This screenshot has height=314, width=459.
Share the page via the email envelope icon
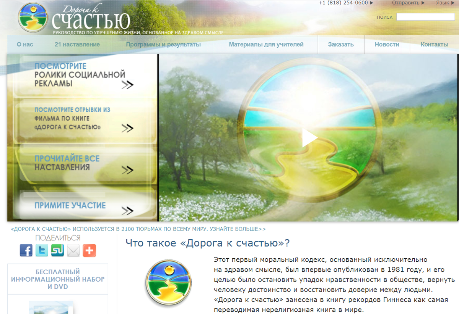(x=73, y=250)
